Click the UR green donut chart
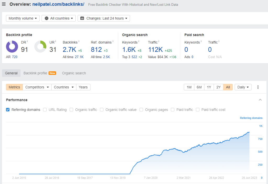 [x=40, y=47]
